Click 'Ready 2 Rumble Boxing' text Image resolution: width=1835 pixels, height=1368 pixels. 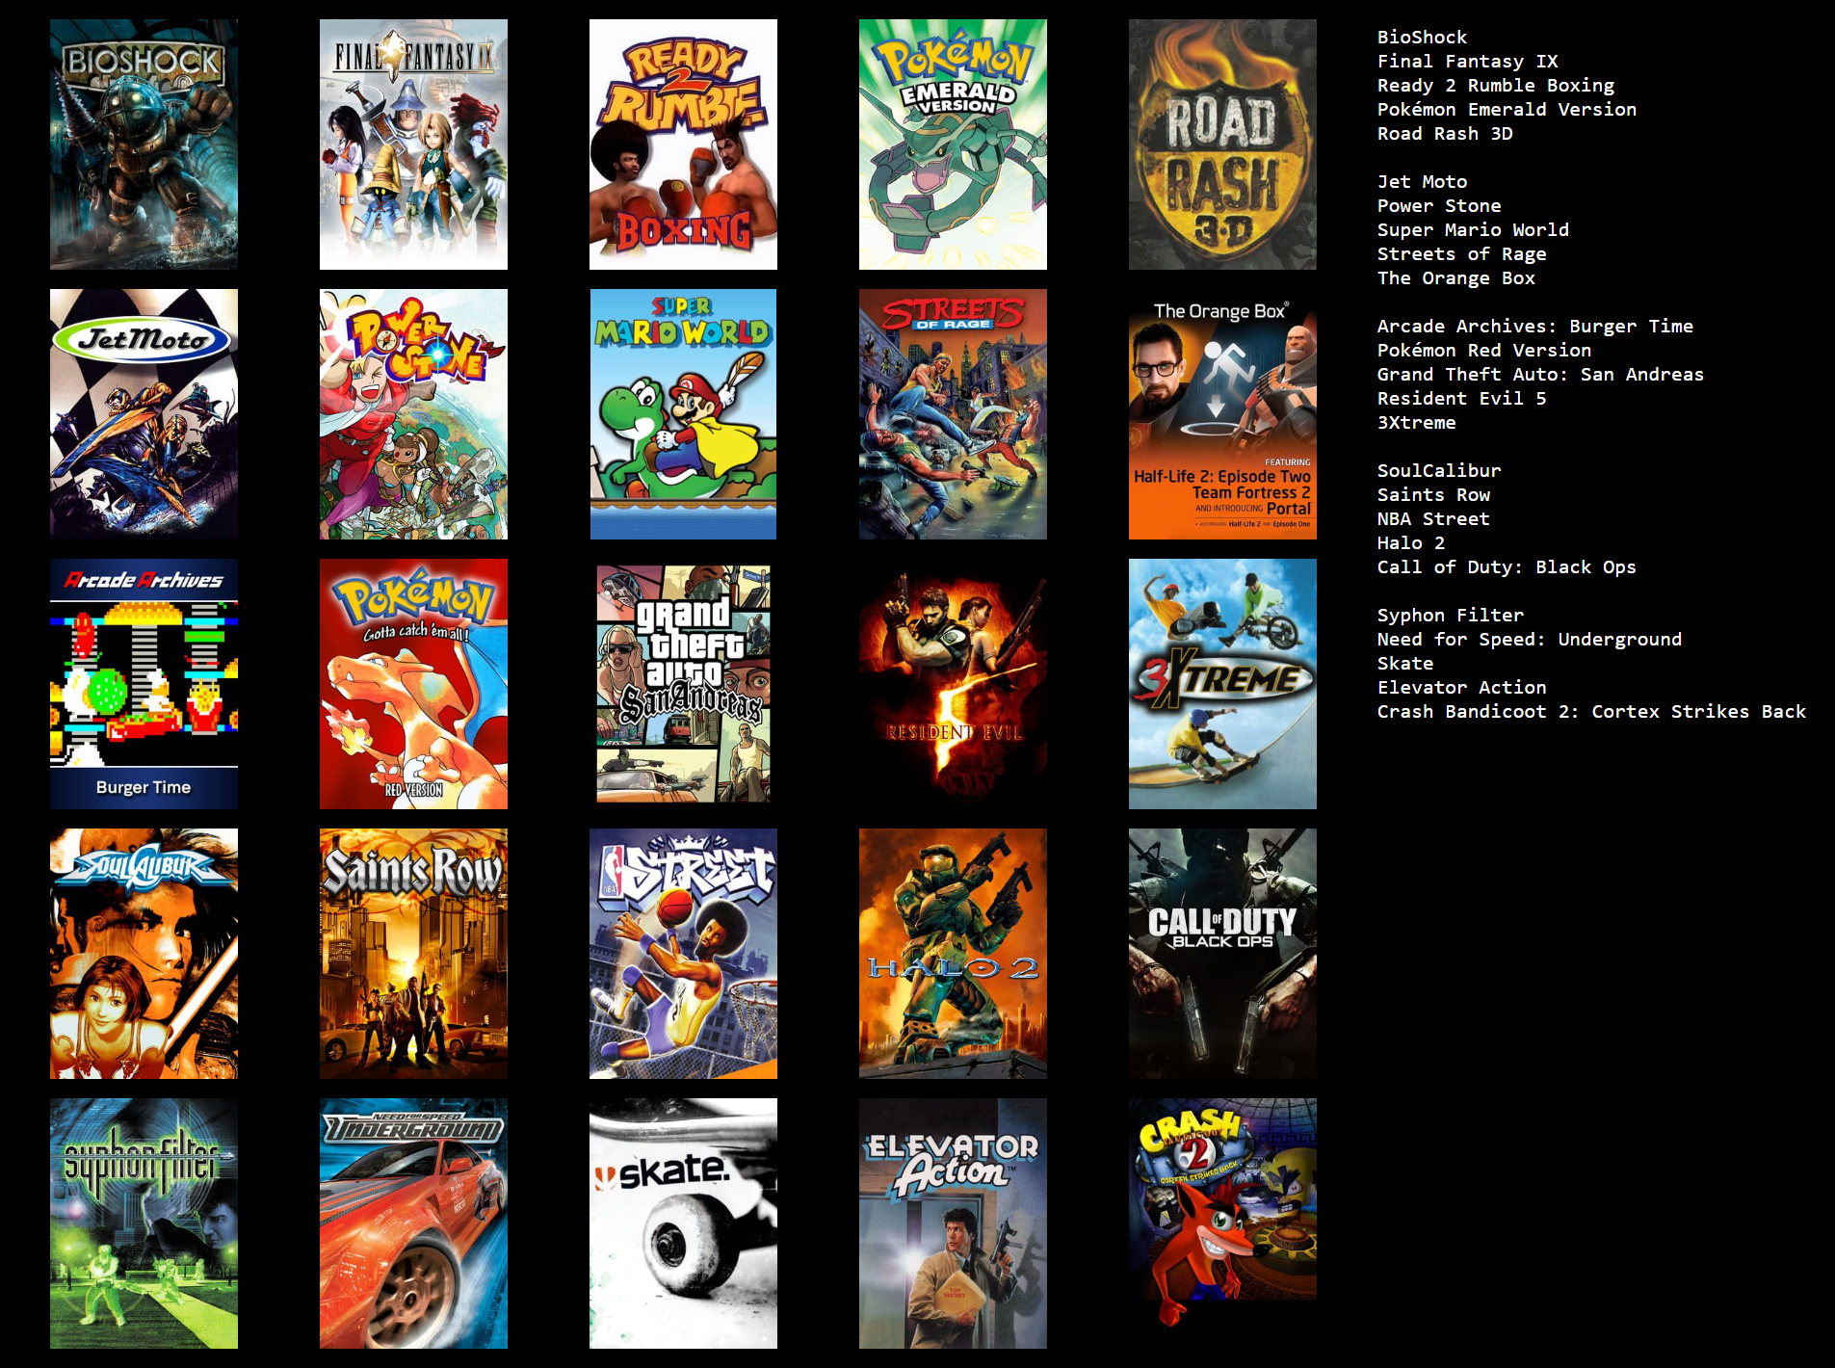1496,86
